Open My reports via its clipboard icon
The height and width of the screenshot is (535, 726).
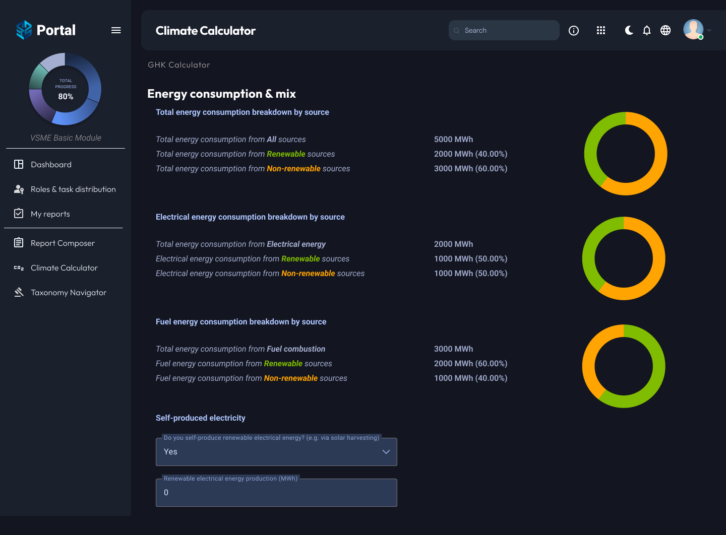point(19,213)
